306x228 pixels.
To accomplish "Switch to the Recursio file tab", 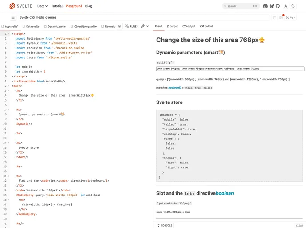I will coord(109,26).
